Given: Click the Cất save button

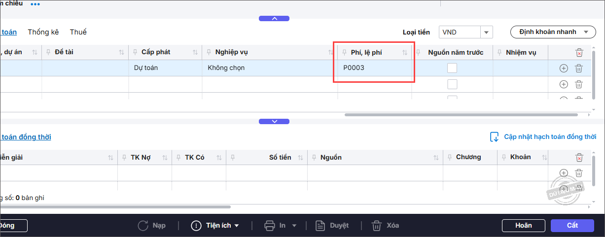Looking at the screenshot, I should tap(572, 225).
